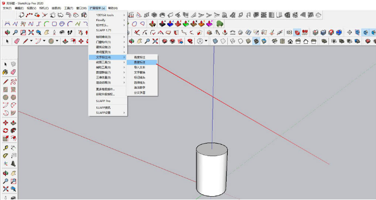Screen dimensions: 376x200
Task: Activate the Axes tool
Action: (5, 164)
